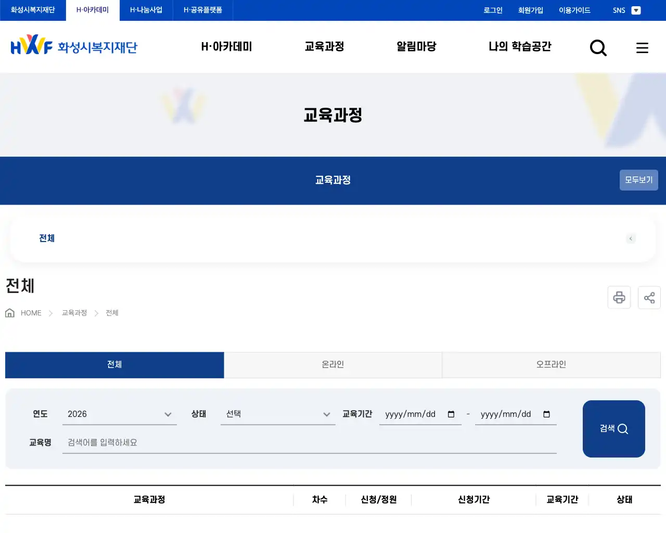
Task: Open the site search magnifier
Action: pos(598,47)
